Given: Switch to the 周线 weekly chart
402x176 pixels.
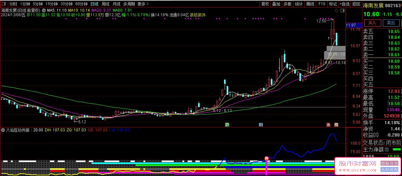Looking at the screenshot, I should pyautogui.click(x=105, y=4).
